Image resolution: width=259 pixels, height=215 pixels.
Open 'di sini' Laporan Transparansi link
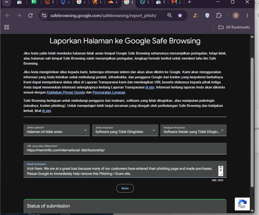(x=150, y=87)
